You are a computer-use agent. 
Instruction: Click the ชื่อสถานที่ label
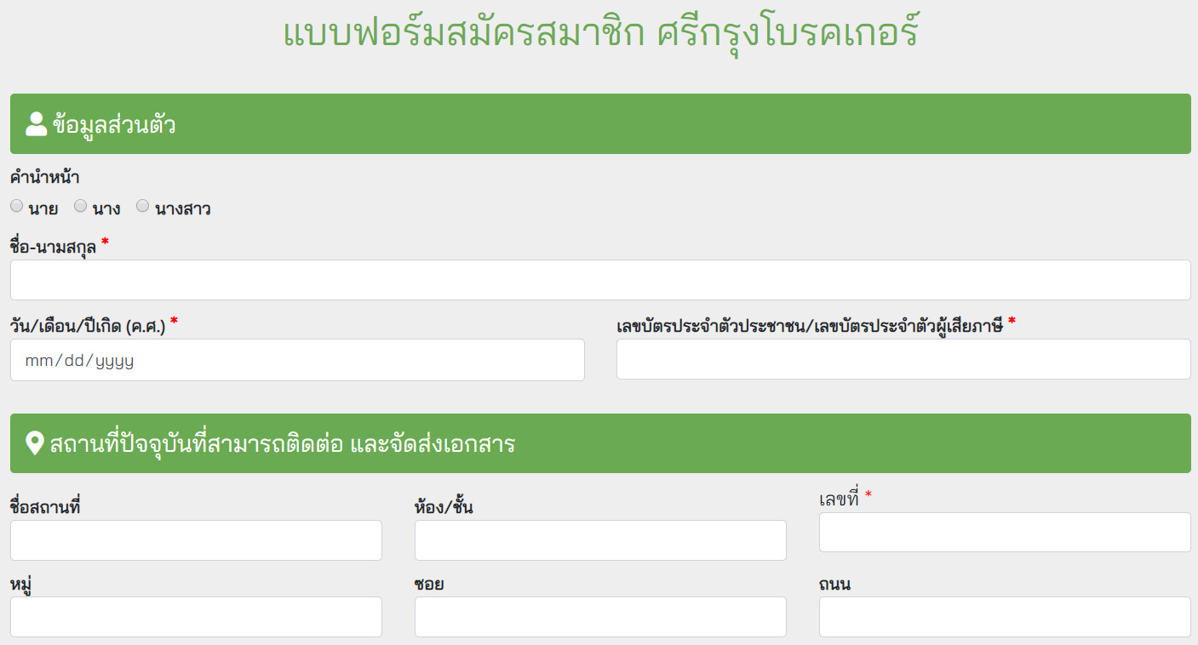click(x=45, y=508)
